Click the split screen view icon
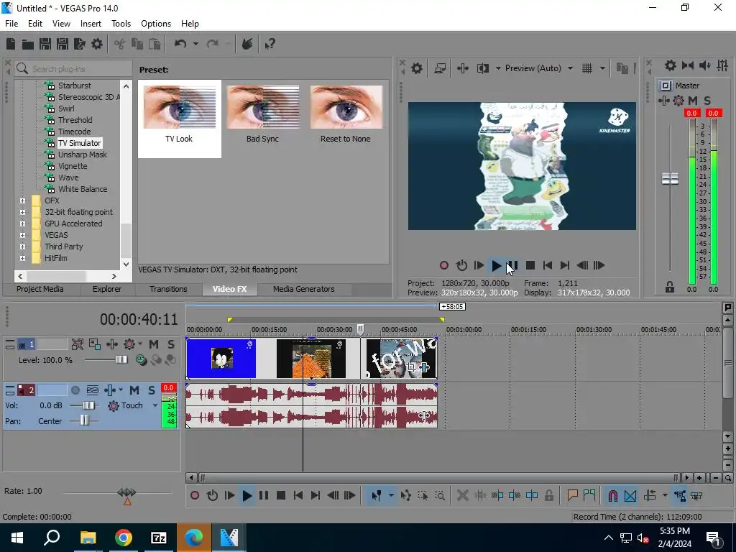736x552 pixels. point(482,68)
